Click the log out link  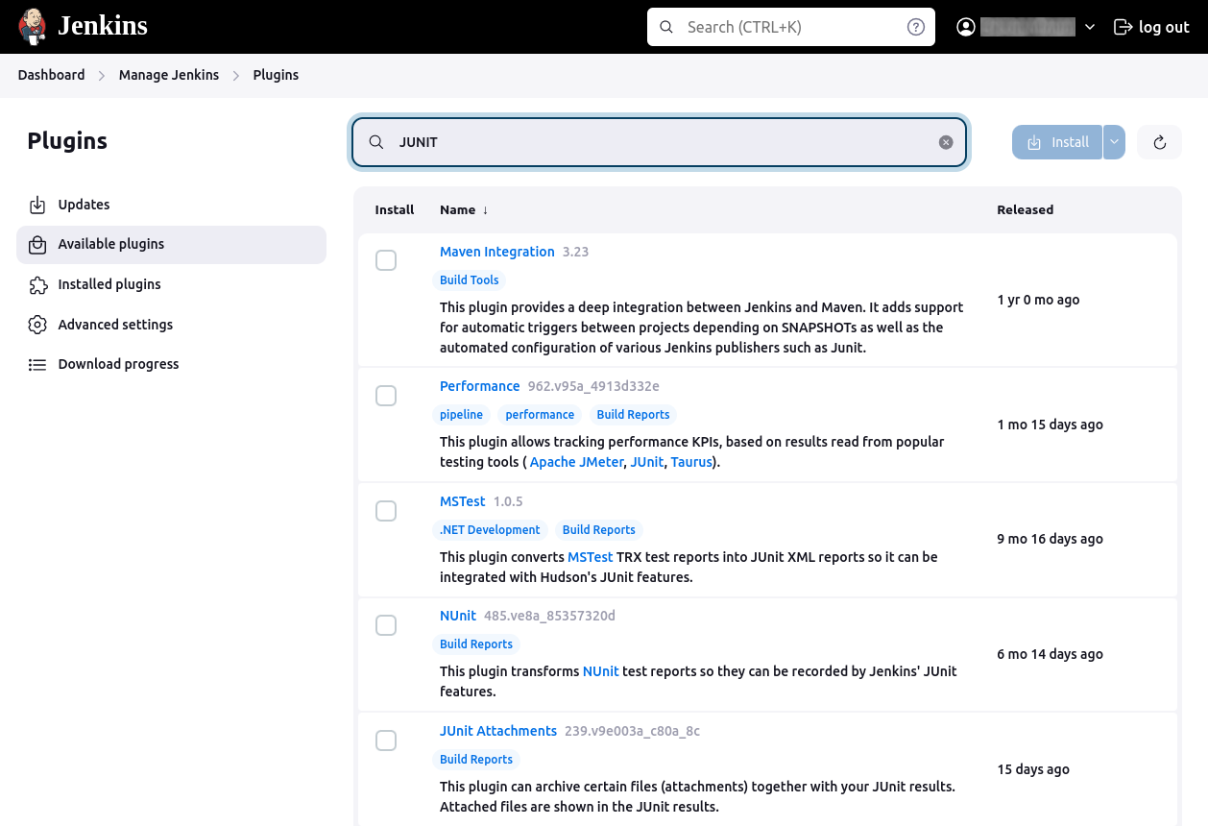1151,27
